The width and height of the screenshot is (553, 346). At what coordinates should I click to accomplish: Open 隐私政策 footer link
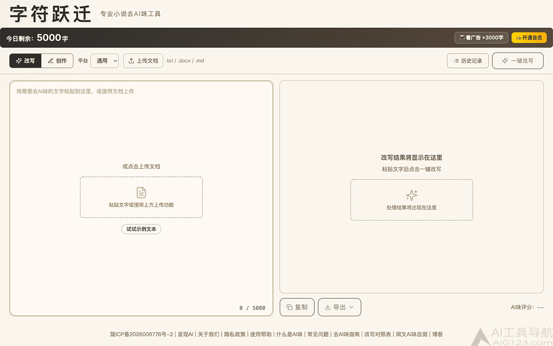(x=235, y=334)
